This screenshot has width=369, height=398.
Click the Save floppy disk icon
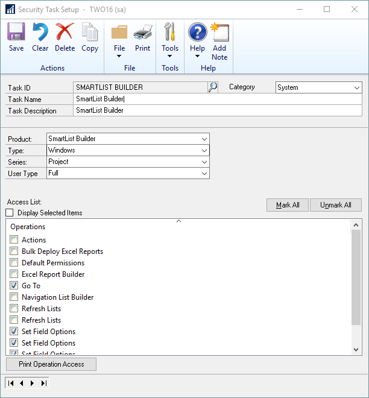(16, 32)
